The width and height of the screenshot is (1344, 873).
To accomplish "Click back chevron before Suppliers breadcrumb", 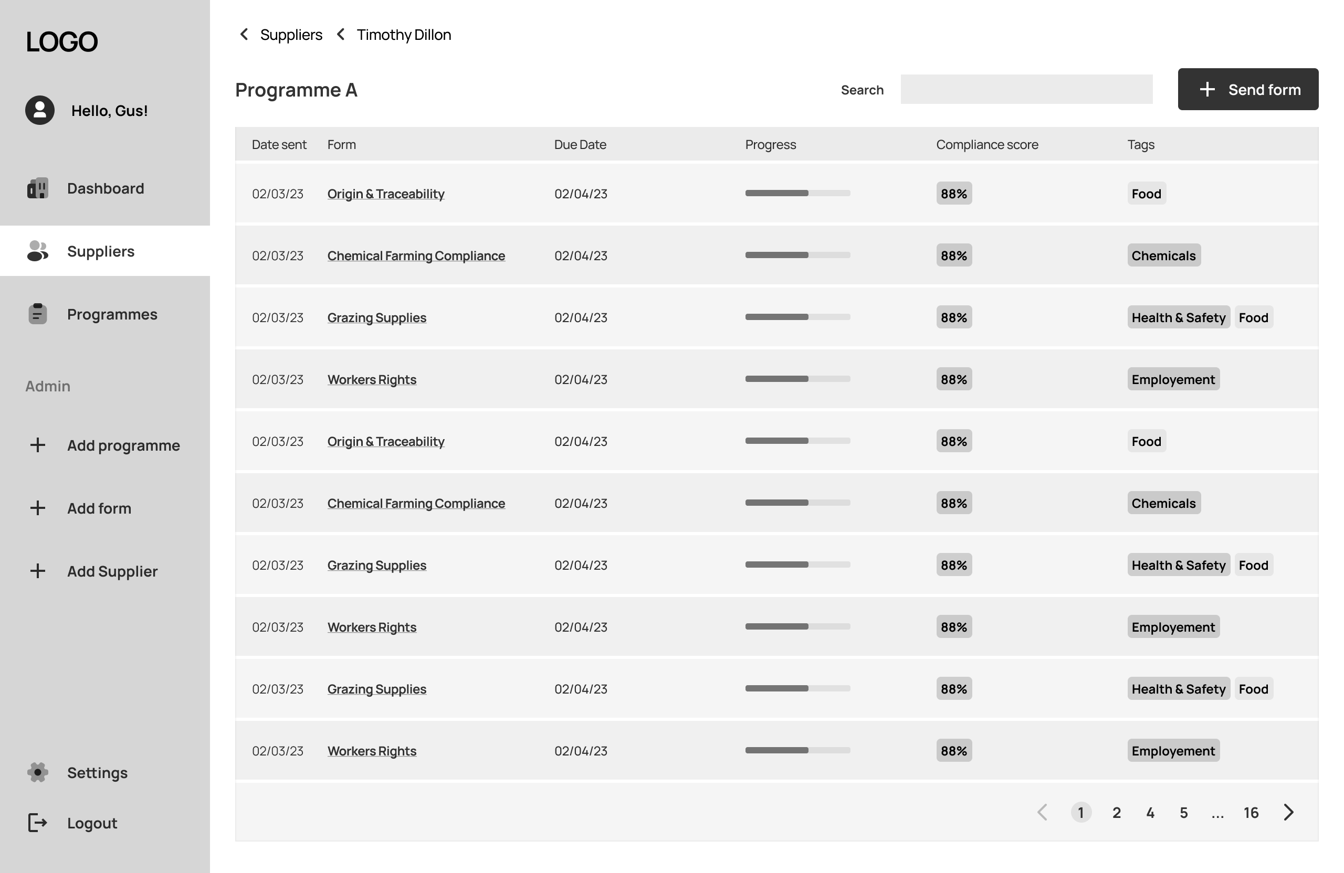I will [x=244, y=35].
